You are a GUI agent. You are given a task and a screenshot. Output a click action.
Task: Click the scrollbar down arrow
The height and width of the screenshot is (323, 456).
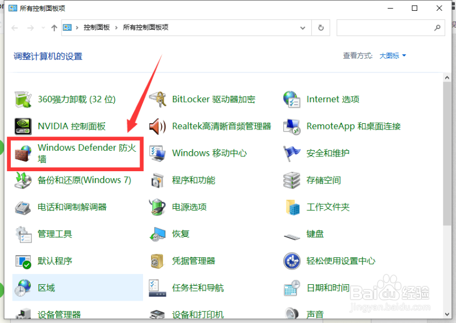tap(447, 314)
